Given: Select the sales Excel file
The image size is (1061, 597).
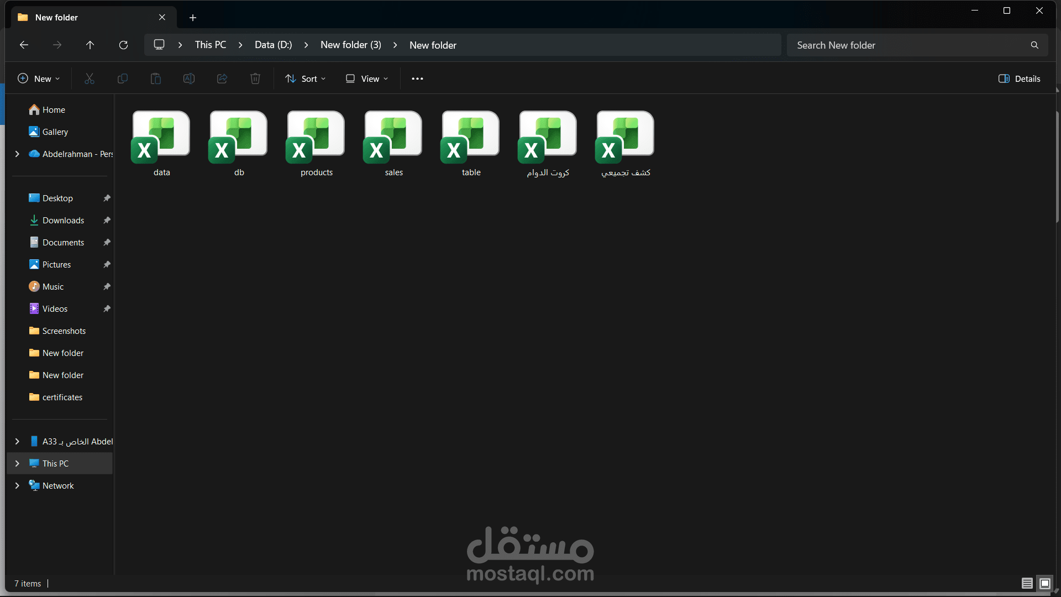Looking at the screenshot, I should click(393, 144).
